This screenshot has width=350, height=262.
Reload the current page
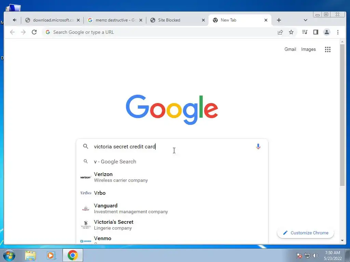click(x=34, y=32)
